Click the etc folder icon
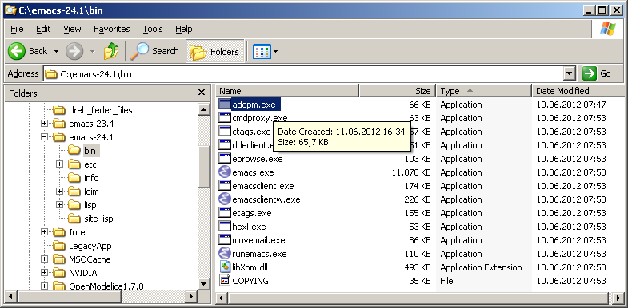 74,164
